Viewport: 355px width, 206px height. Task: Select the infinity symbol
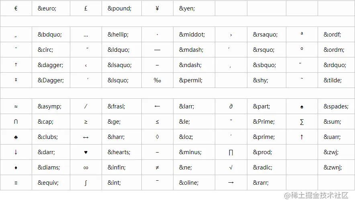(x=86, y=167)
